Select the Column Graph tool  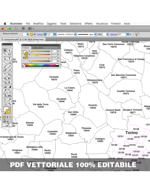click(9, 95)
